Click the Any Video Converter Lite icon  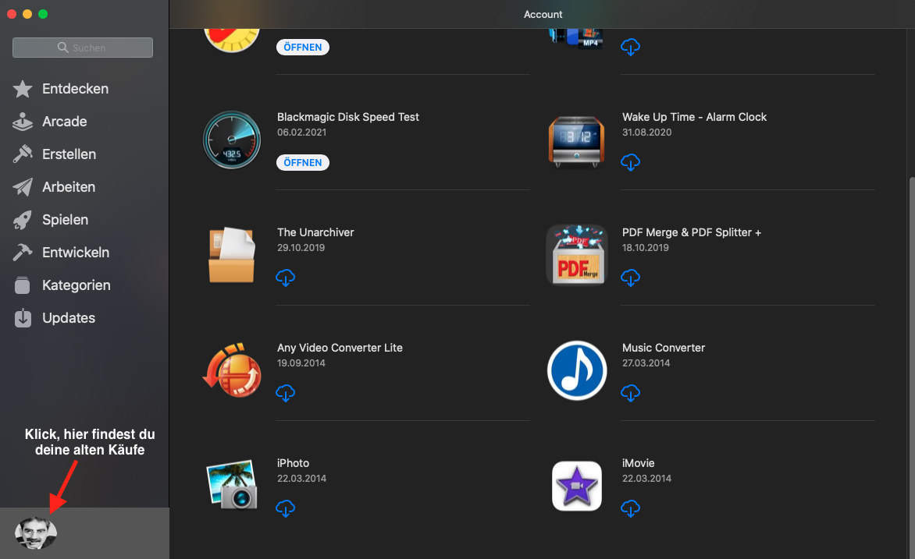pyautogui.click(x=232, y=370)
